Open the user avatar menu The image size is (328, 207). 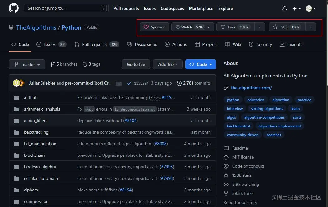pyautogui.click(x=311, y=8)
